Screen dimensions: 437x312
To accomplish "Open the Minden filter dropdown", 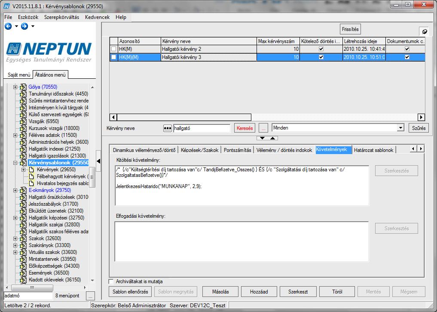I will tap(400, 128).
